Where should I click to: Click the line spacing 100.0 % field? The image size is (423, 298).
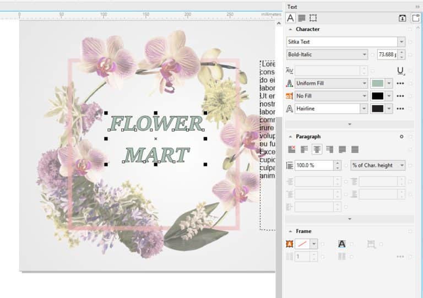coord(313,165)
